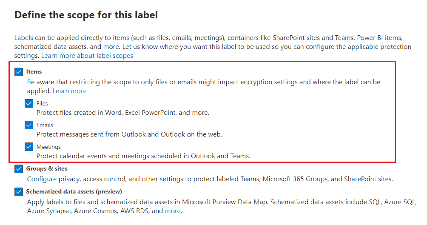Click the 'Files' label text

(42, 103)
